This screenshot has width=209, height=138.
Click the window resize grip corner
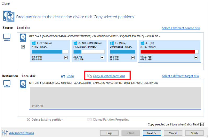pos(207,136)
